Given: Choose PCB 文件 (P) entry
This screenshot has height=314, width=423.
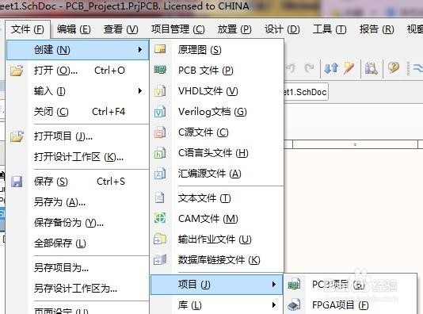Looking at the screenshot, I should coord(217,71).
